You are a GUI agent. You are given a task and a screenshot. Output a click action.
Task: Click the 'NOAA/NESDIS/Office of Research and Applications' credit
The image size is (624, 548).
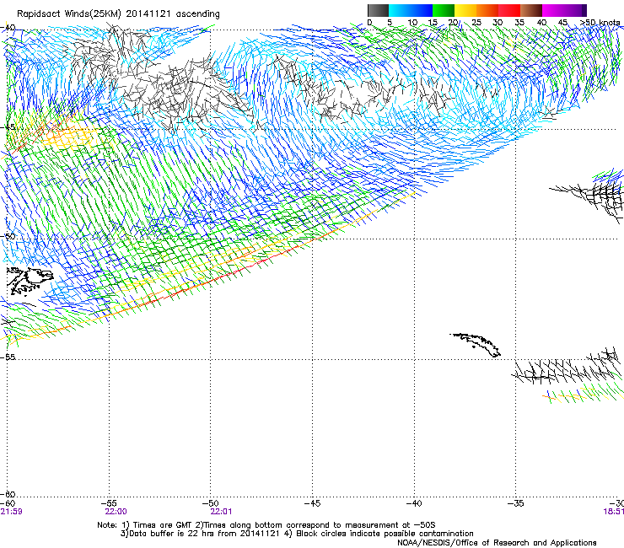tap(497, 542)
